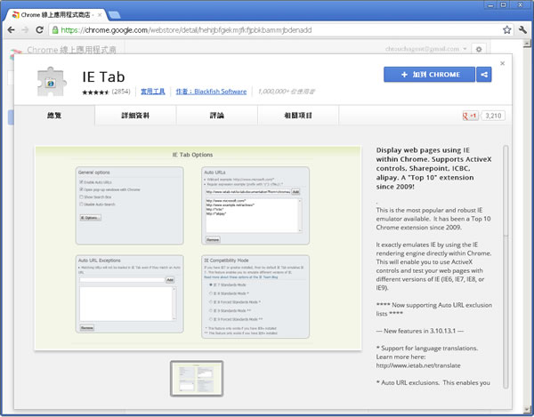Click http://www.ietab.net/translate text
This screenshot has height=417, width=534.
click(x=418, y=365)
